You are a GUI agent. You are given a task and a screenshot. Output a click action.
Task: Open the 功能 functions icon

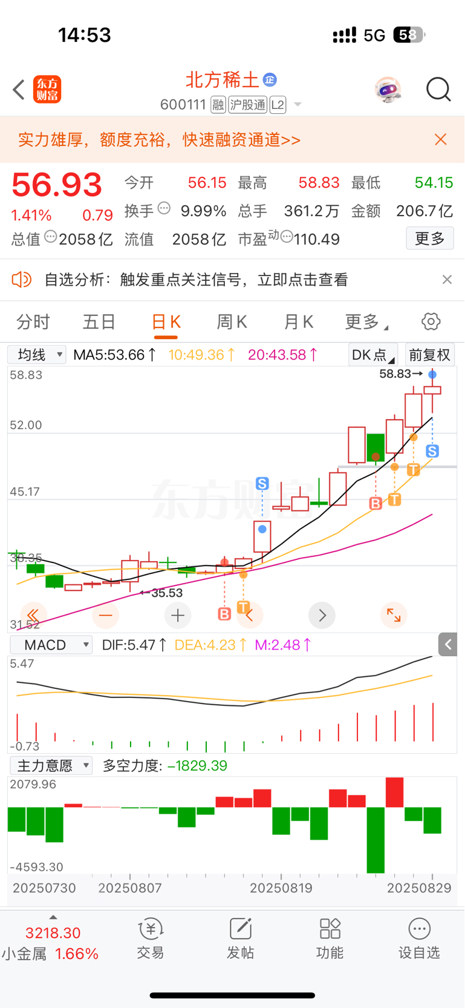point(330,938)
